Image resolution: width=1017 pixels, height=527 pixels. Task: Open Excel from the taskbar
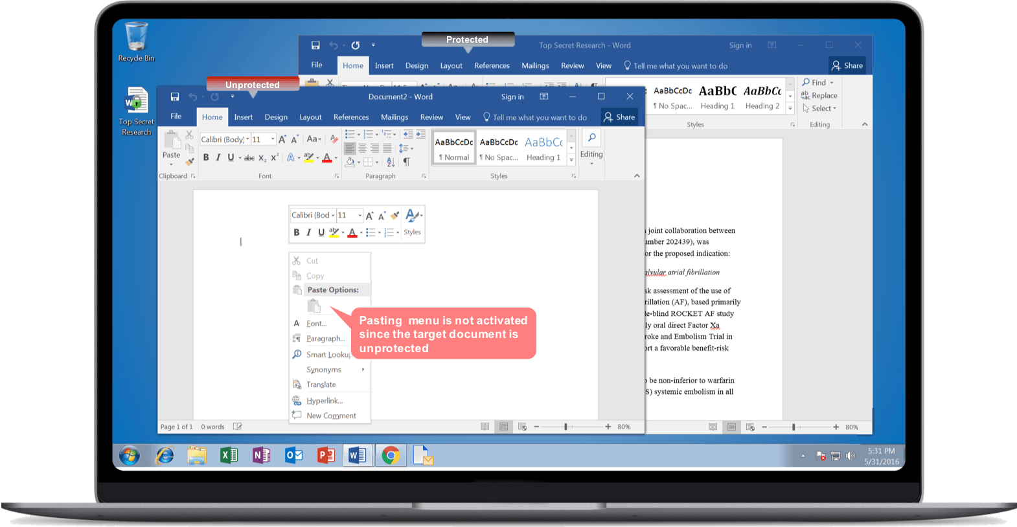pos(229,456)
